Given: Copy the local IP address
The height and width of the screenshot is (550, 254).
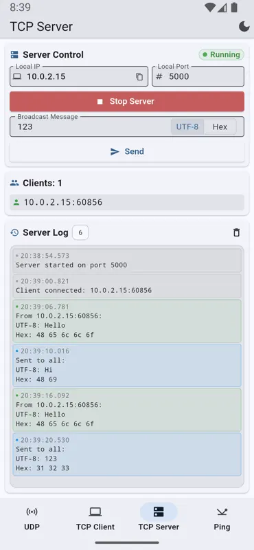Looking at the screenshot, I should pos(139,76).
